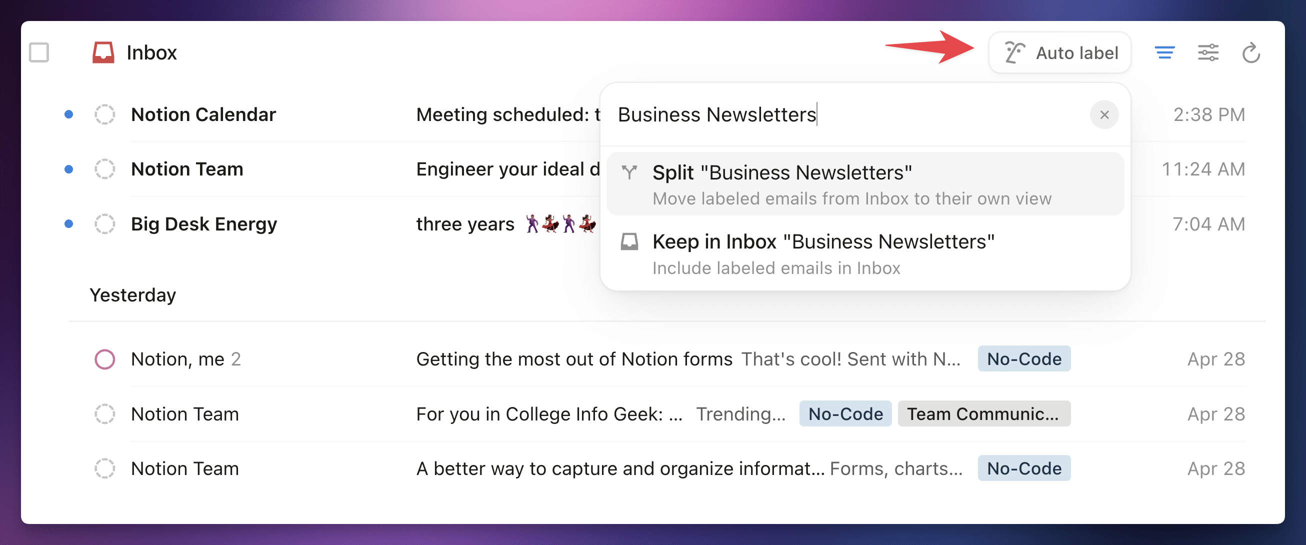
Task: Click the Team Communic... label tag
Action: point(983,413)
